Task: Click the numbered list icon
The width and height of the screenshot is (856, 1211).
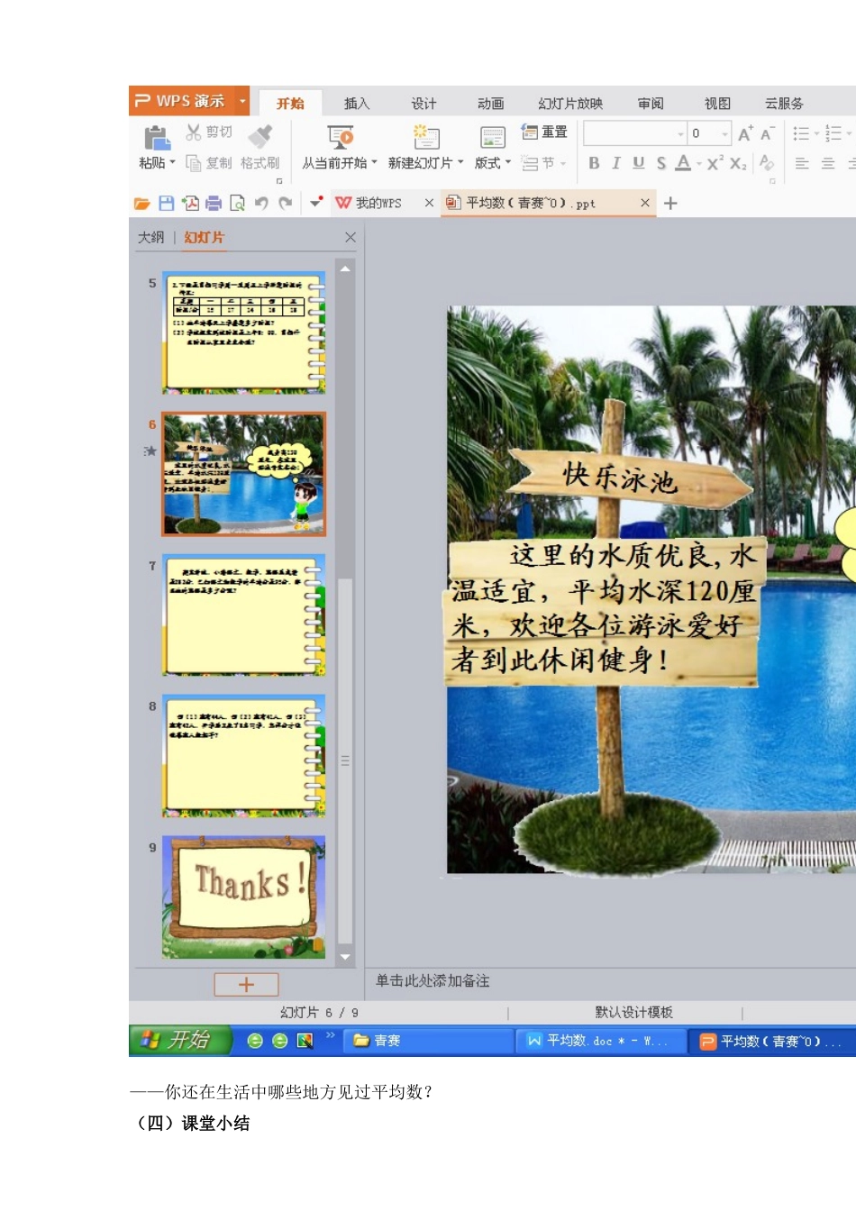Action: (x=833, y=133)
